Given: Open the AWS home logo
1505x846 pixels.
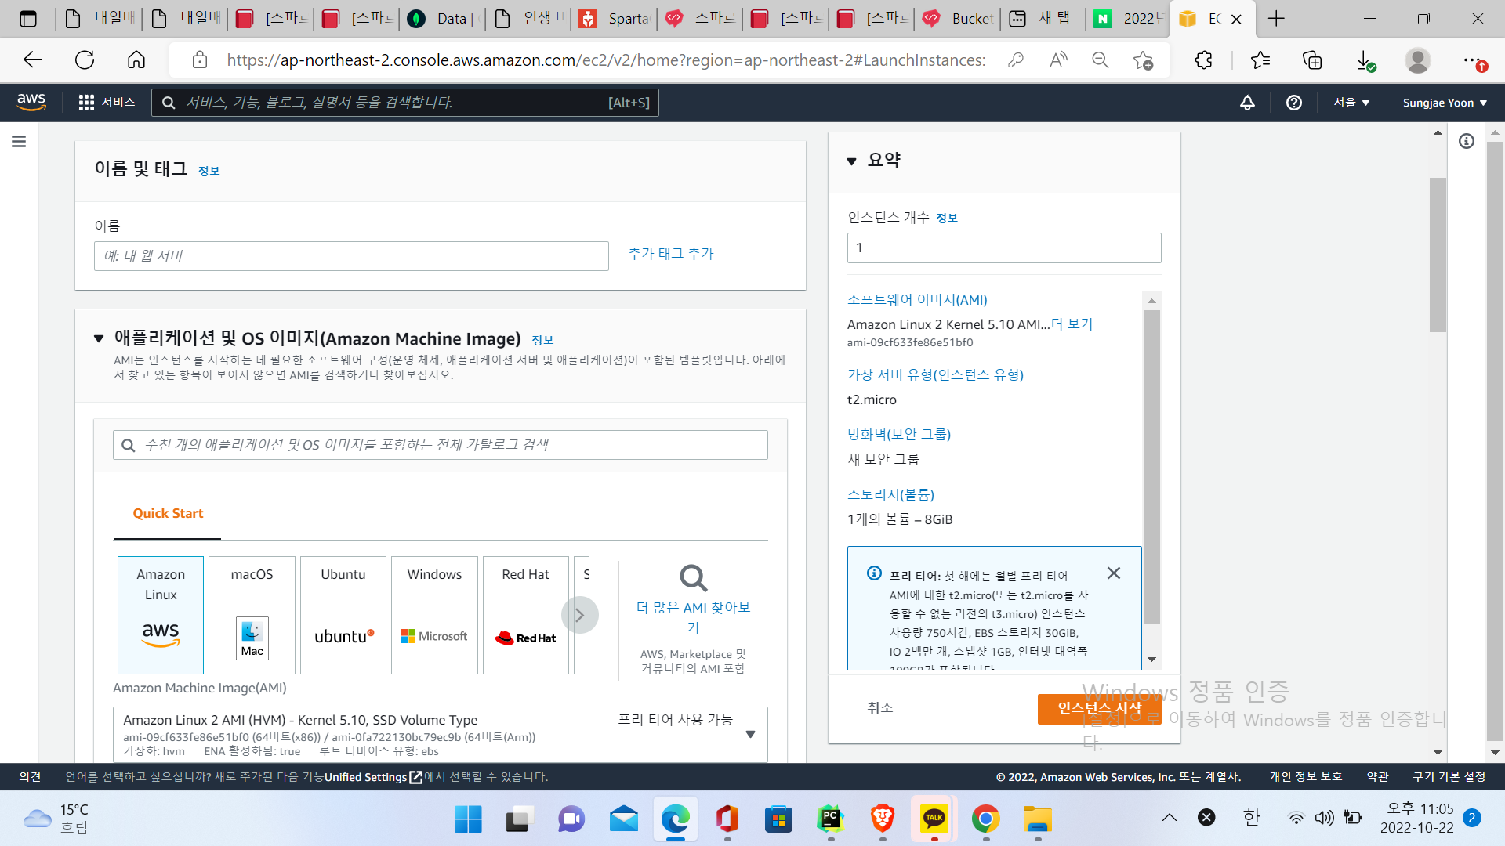Looking at the screenshot, I should click(31, 102).
